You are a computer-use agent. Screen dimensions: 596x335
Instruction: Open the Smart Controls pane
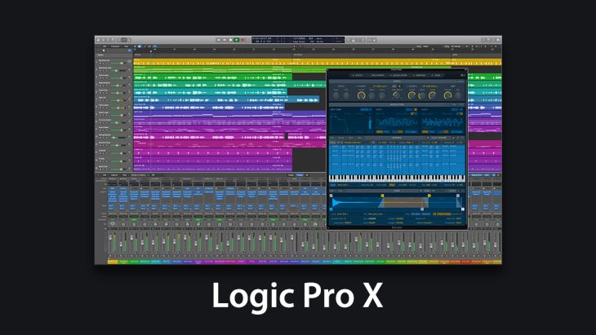[119, 39]
